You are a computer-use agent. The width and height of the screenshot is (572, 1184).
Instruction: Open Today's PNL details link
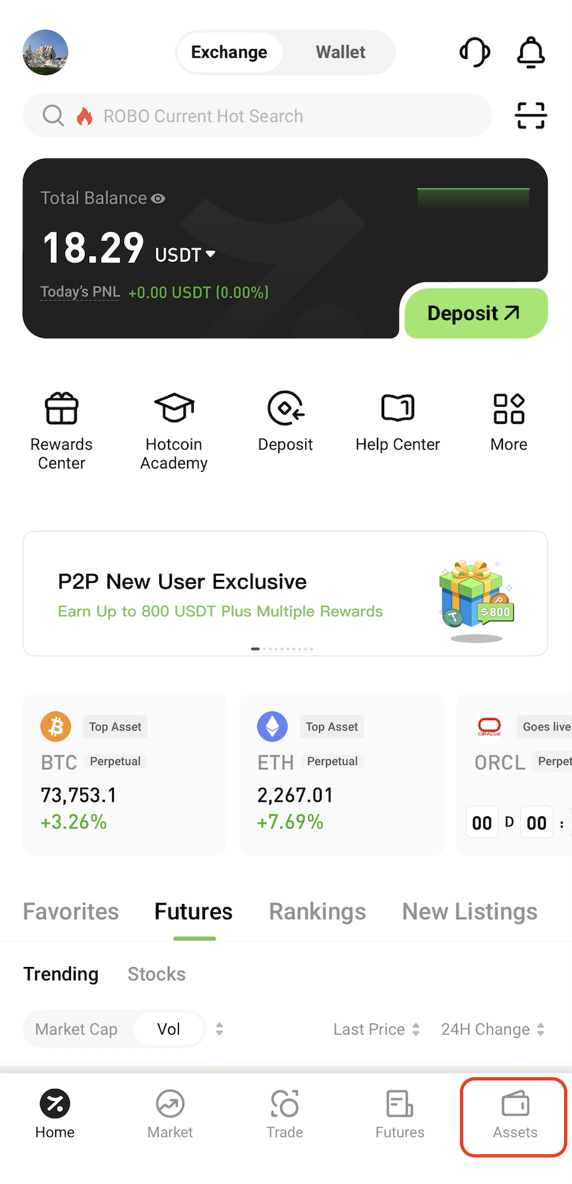[80, 292]
